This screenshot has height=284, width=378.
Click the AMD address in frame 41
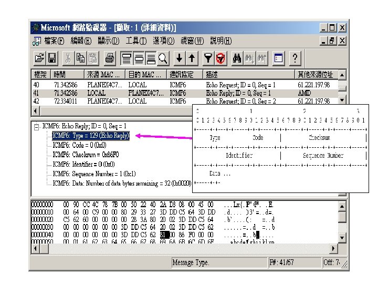click(x=304, y=93)
